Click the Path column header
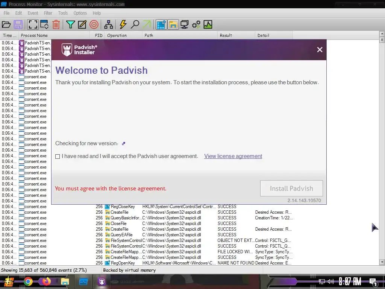Viewport: 385px width, 289px height. 180,35
